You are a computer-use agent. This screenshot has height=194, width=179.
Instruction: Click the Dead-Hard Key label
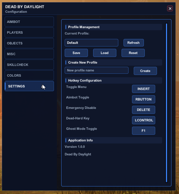point(78,118)
